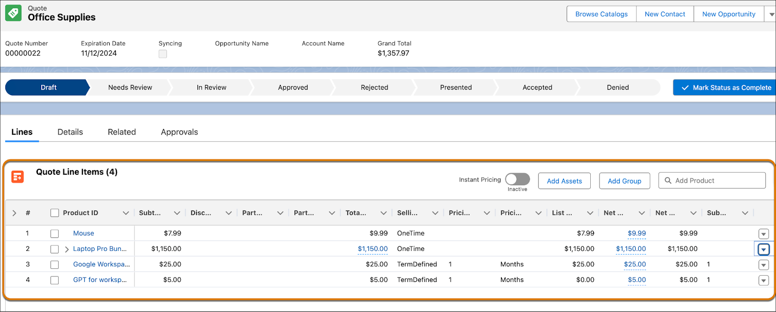Screen dimensions: 776x312
Task: Select the Denied status stage
Action: 618,87
